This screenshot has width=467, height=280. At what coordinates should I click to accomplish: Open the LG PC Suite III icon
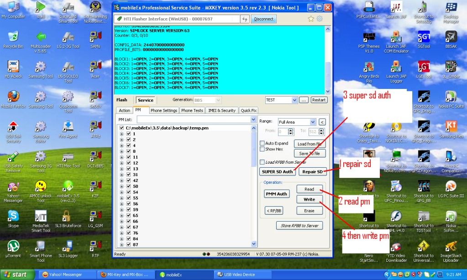coord(451,189)
